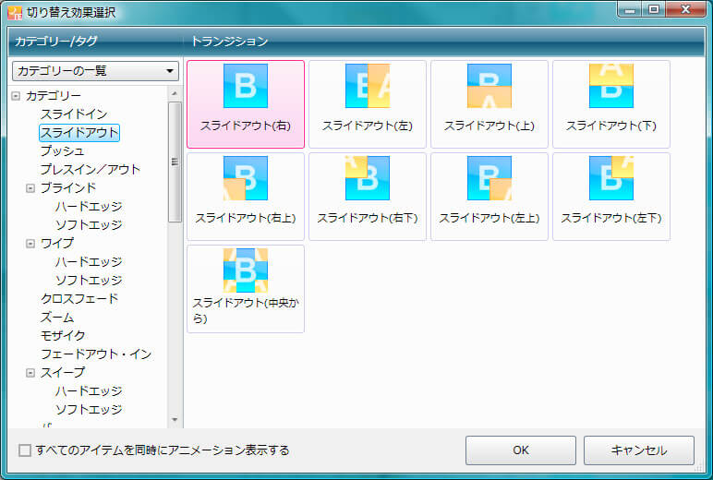
Task: Collapse the スイープ tree node
Action: point(30,373)
